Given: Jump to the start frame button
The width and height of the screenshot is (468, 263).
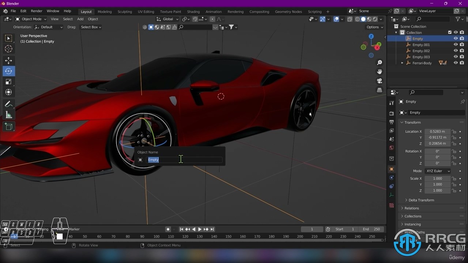Looking at the screenshot, I should (x=181, y=229).
